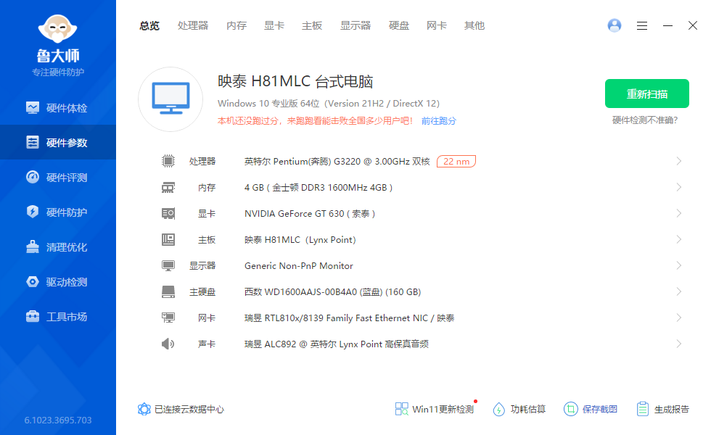Viewport: 711px width, 435px height.
Task: Click the large desktop computer icon
Action: 170,99
